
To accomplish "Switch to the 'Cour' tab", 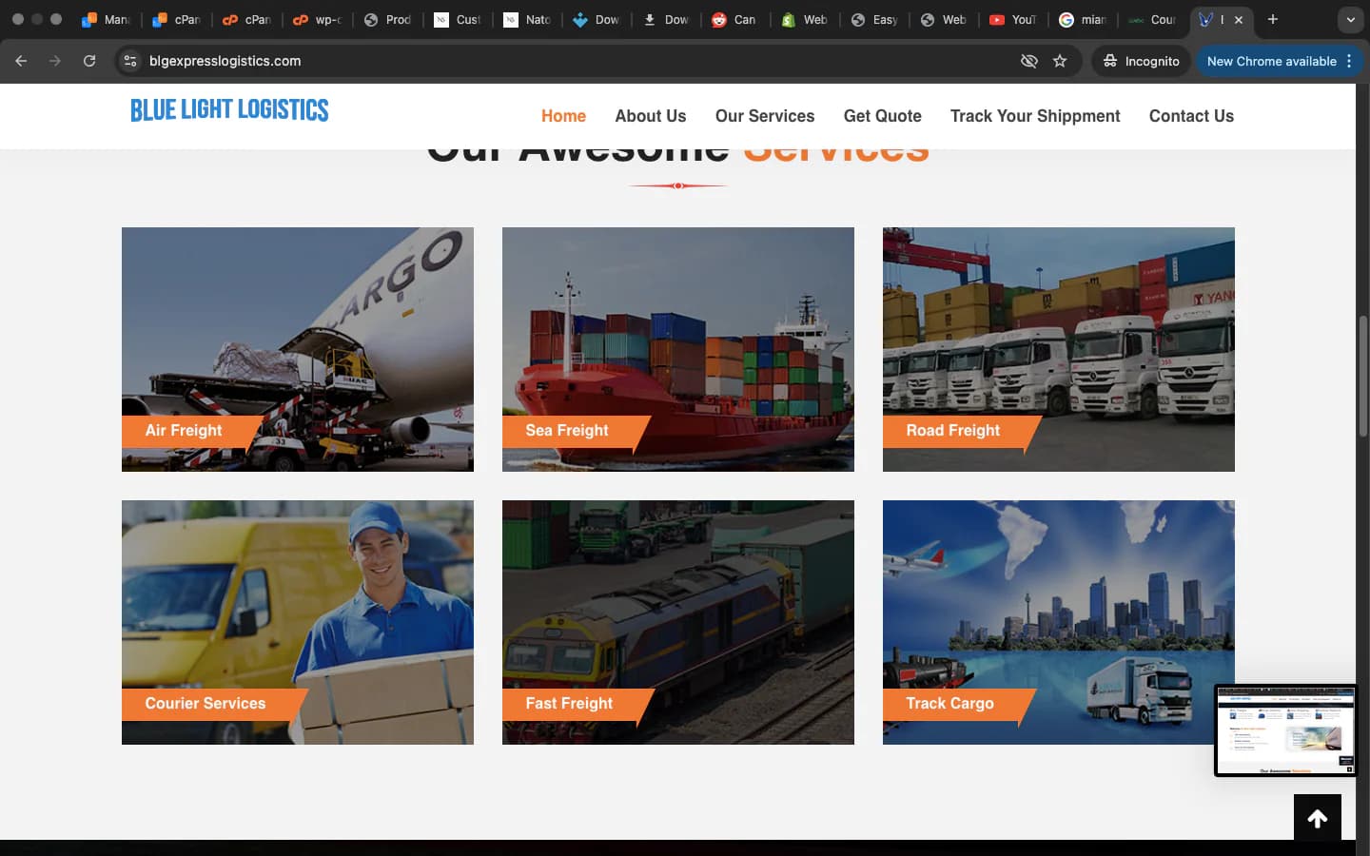I will pos(1152,19).
